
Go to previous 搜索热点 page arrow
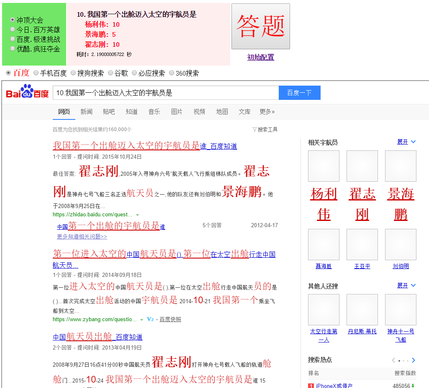point(393,360)
